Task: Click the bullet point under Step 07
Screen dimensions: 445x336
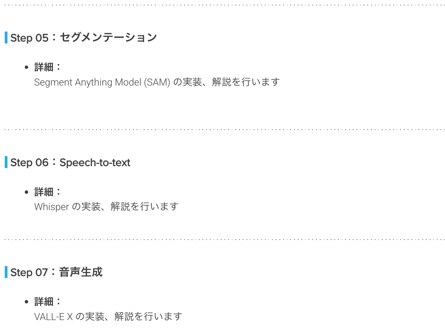Action: 27,302
